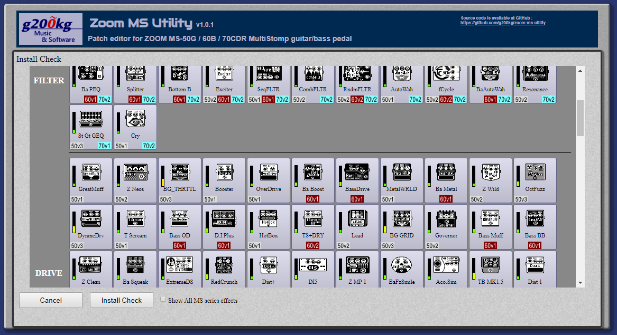Click the FILTER category heading
Viewport: 617px width, 335px height.
click(49, 81)
